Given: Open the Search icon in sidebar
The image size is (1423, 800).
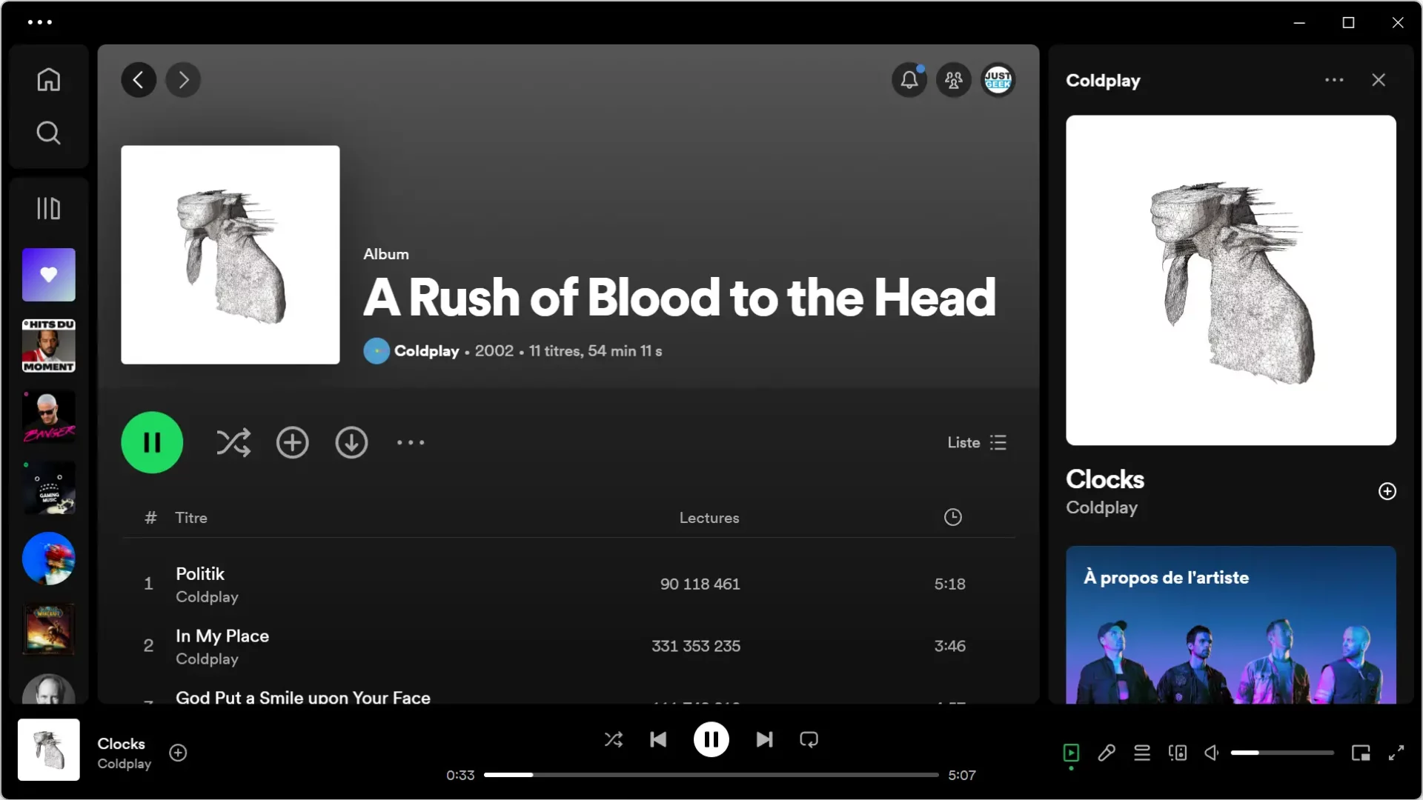Looking at the screenshot, I should (x=49, y=133).
